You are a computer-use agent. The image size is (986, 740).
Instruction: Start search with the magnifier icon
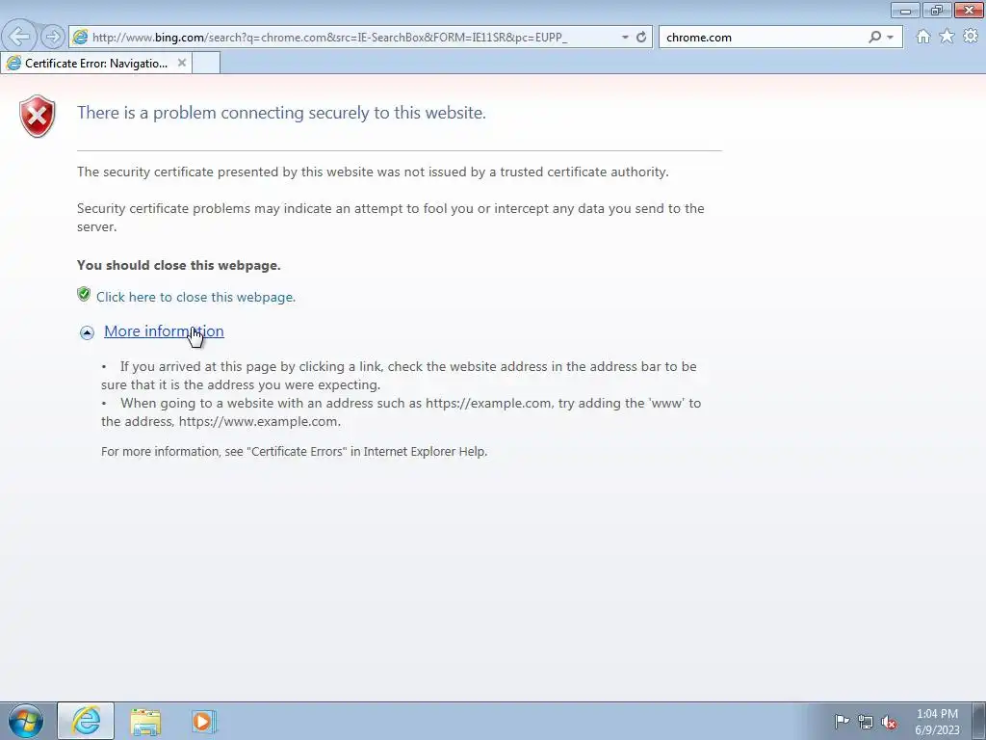pos(874,38)
